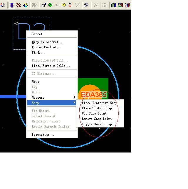Click the green diamond arrow icon
The height and width of the screenshot is (189, 188).
[50, 5]
